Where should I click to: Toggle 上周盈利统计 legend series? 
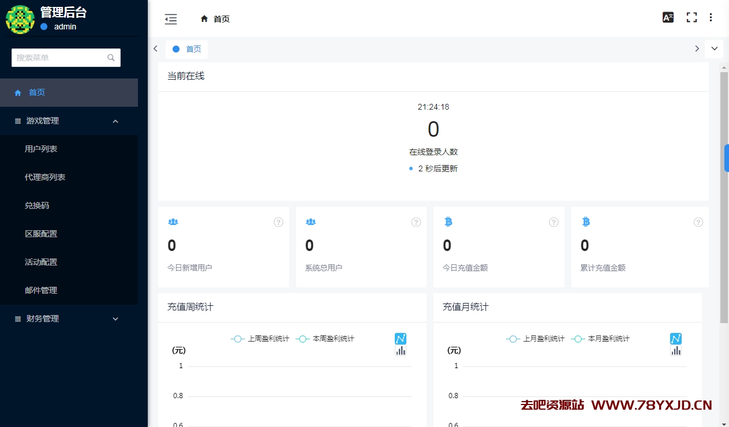260,339
